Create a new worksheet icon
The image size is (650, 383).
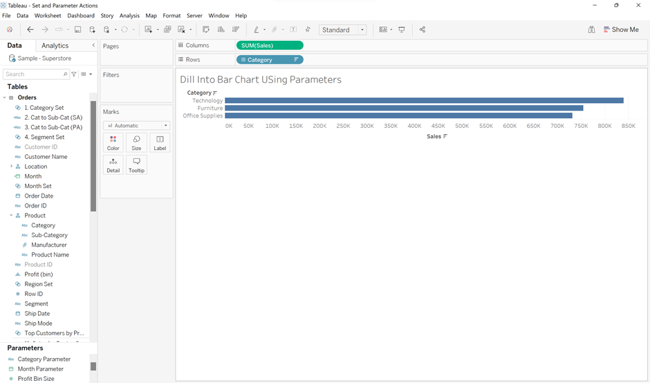[148, 30]
